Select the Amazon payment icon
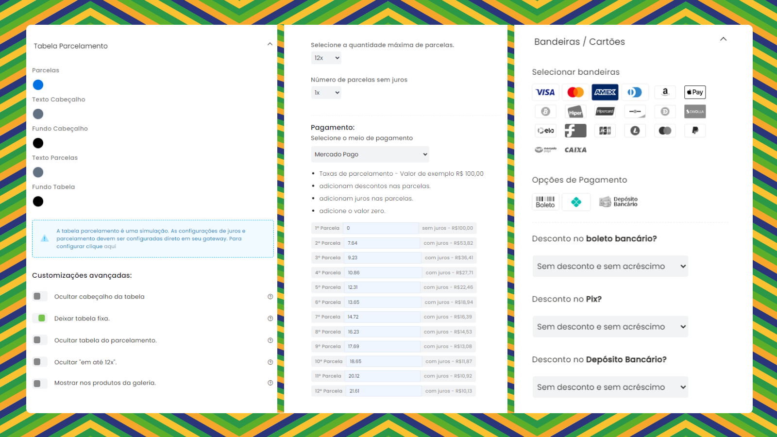This screenshot has width=777, height=437. pos(665,92)
